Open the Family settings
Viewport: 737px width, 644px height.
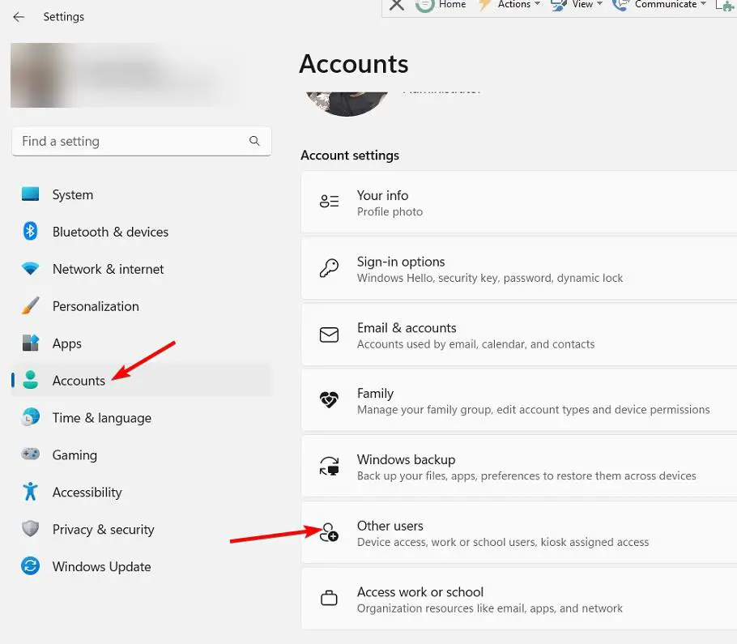coord(519,400)
